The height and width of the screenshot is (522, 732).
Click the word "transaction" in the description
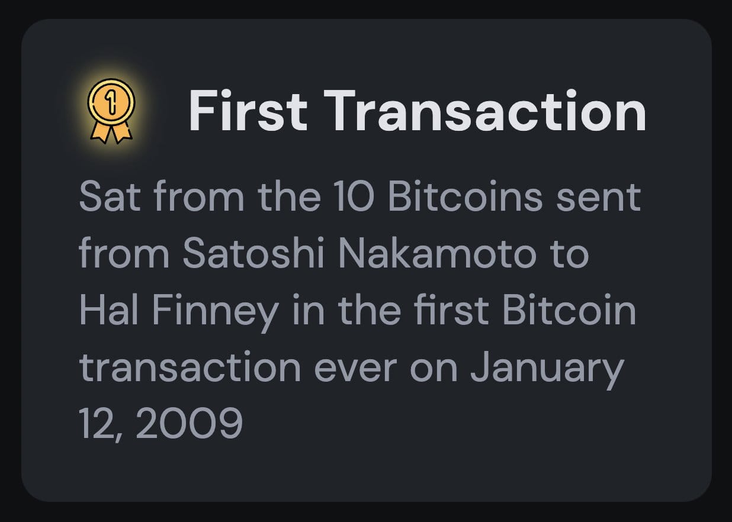190,367
